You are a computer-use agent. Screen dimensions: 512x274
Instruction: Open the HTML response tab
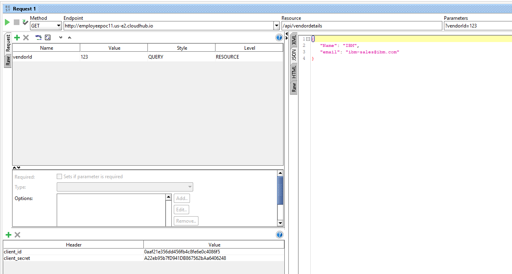click(x=294, y=72)
